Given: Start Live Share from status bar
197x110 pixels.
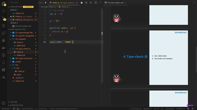Looking at the screenshot, I should tap(28, 109).
